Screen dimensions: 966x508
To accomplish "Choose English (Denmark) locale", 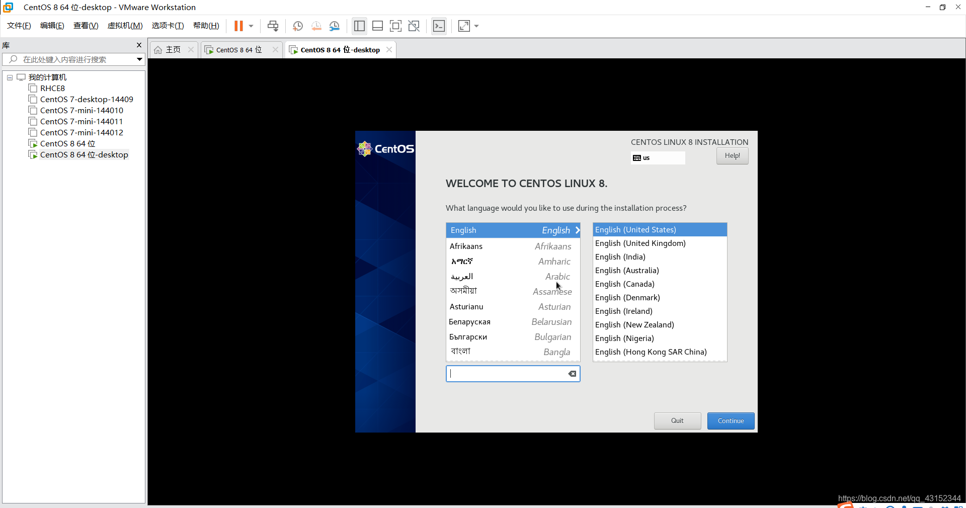I will point(660,298).
